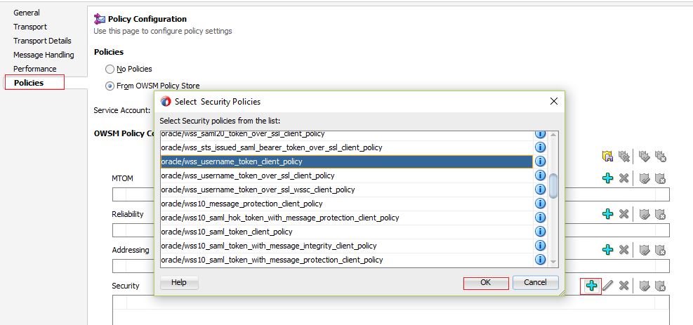This screenshot has height=325, width=693.
Task: Click the add icon in the Reliability row
Action: point(608,214)
